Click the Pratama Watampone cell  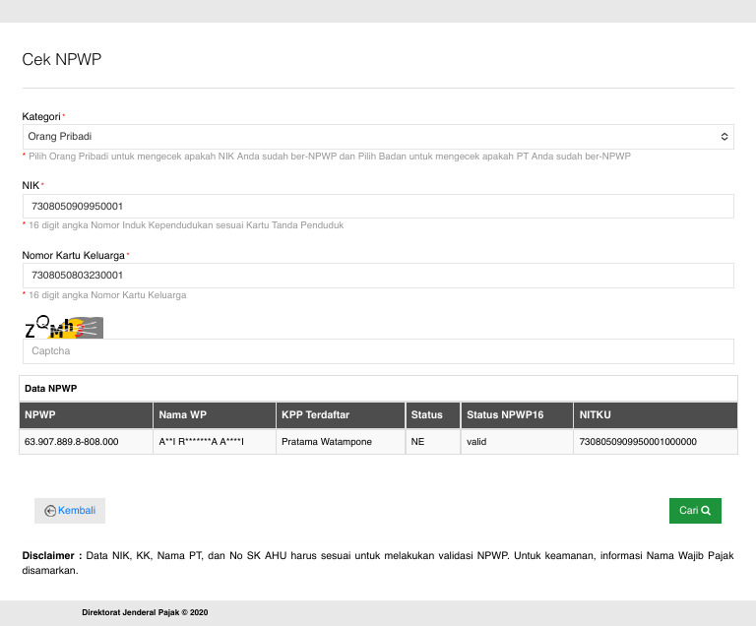[x=327, y=442]
